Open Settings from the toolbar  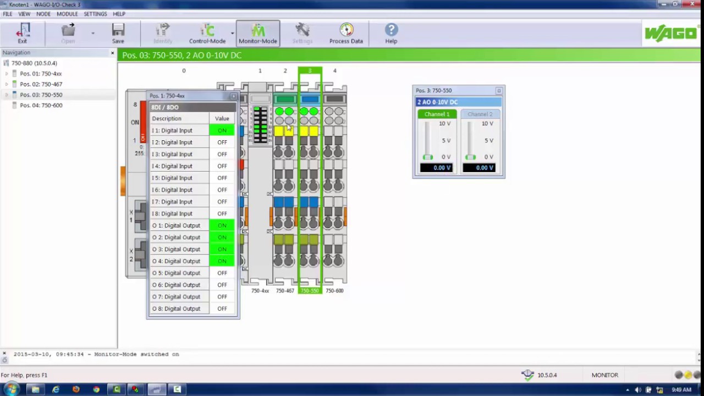pos(302,30)
